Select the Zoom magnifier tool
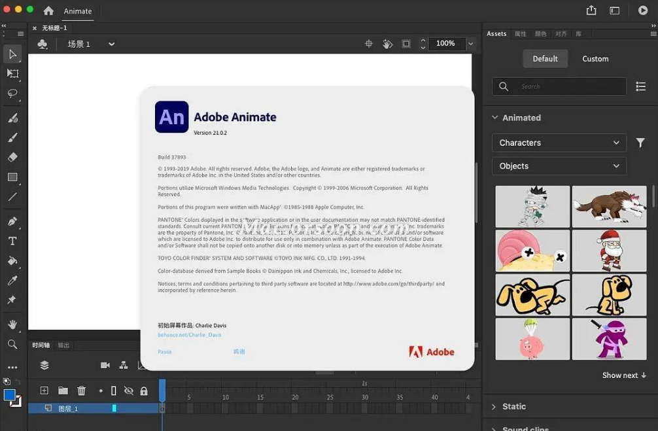 coord(12,345)
